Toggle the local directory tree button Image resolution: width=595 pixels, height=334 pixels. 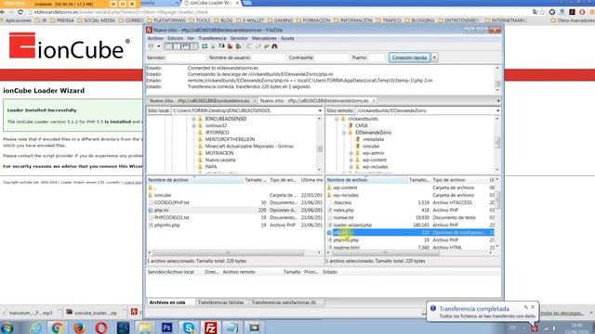[x=177, y=46]
